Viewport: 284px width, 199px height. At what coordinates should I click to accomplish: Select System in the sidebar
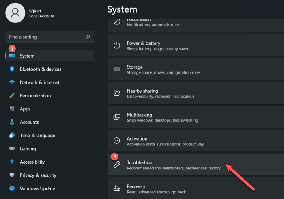pyautogui.click(x=50, y=56)
